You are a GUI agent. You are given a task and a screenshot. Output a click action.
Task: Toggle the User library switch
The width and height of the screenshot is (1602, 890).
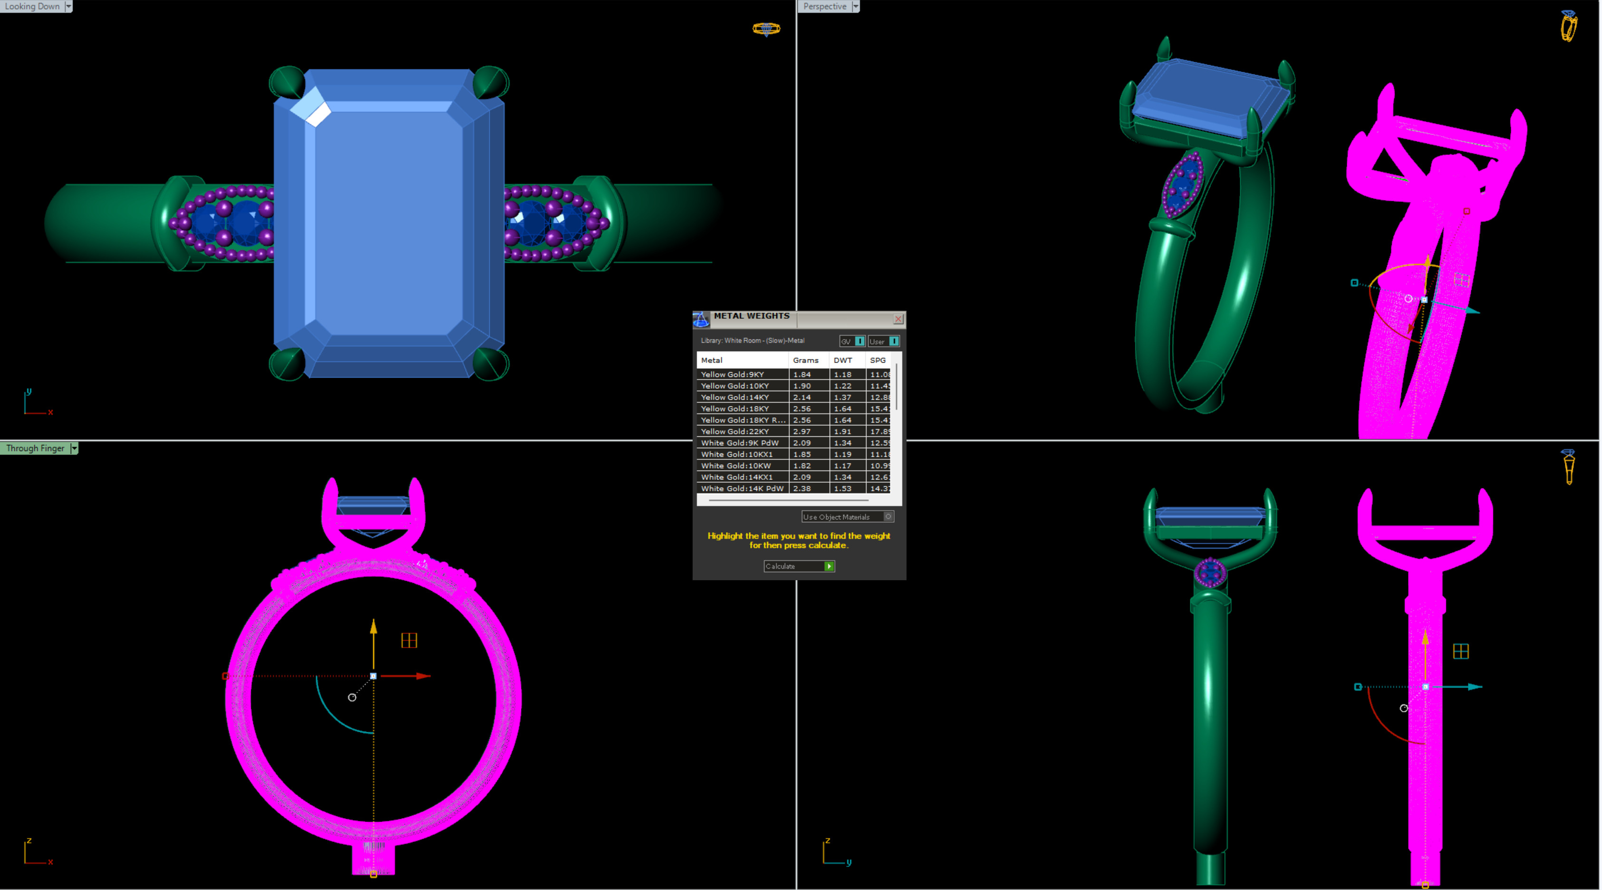pyautogui.click(x=893, y=341)
